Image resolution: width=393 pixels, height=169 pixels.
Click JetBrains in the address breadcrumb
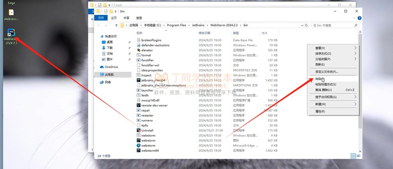pos(198,25)
